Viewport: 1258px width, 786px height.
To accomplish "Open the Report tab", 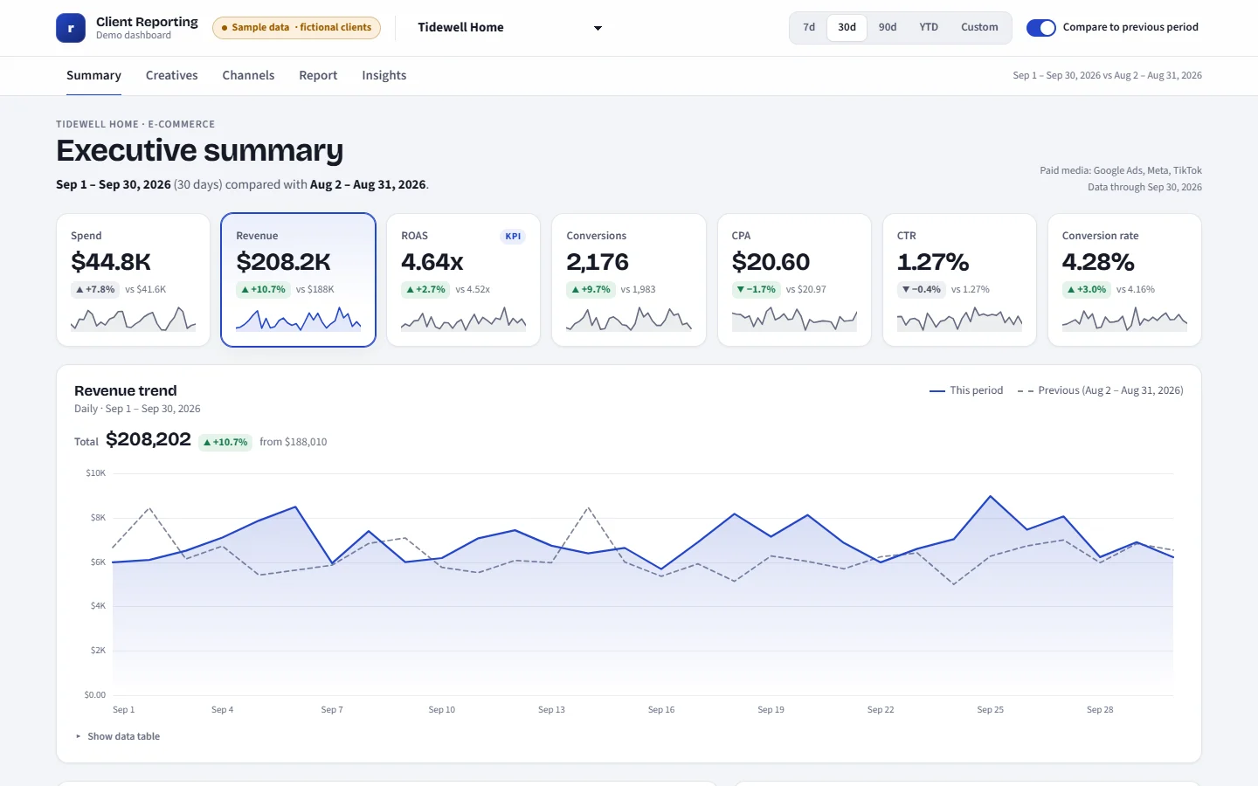I will [x=318, y=76].
